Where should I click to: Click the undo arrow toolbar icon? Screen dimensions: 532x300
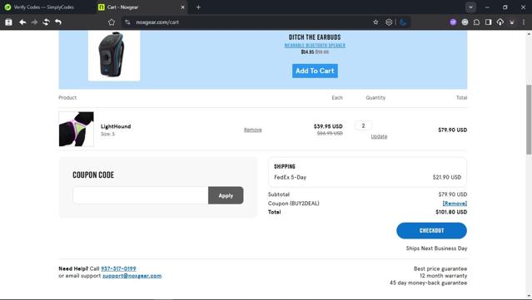58,22
